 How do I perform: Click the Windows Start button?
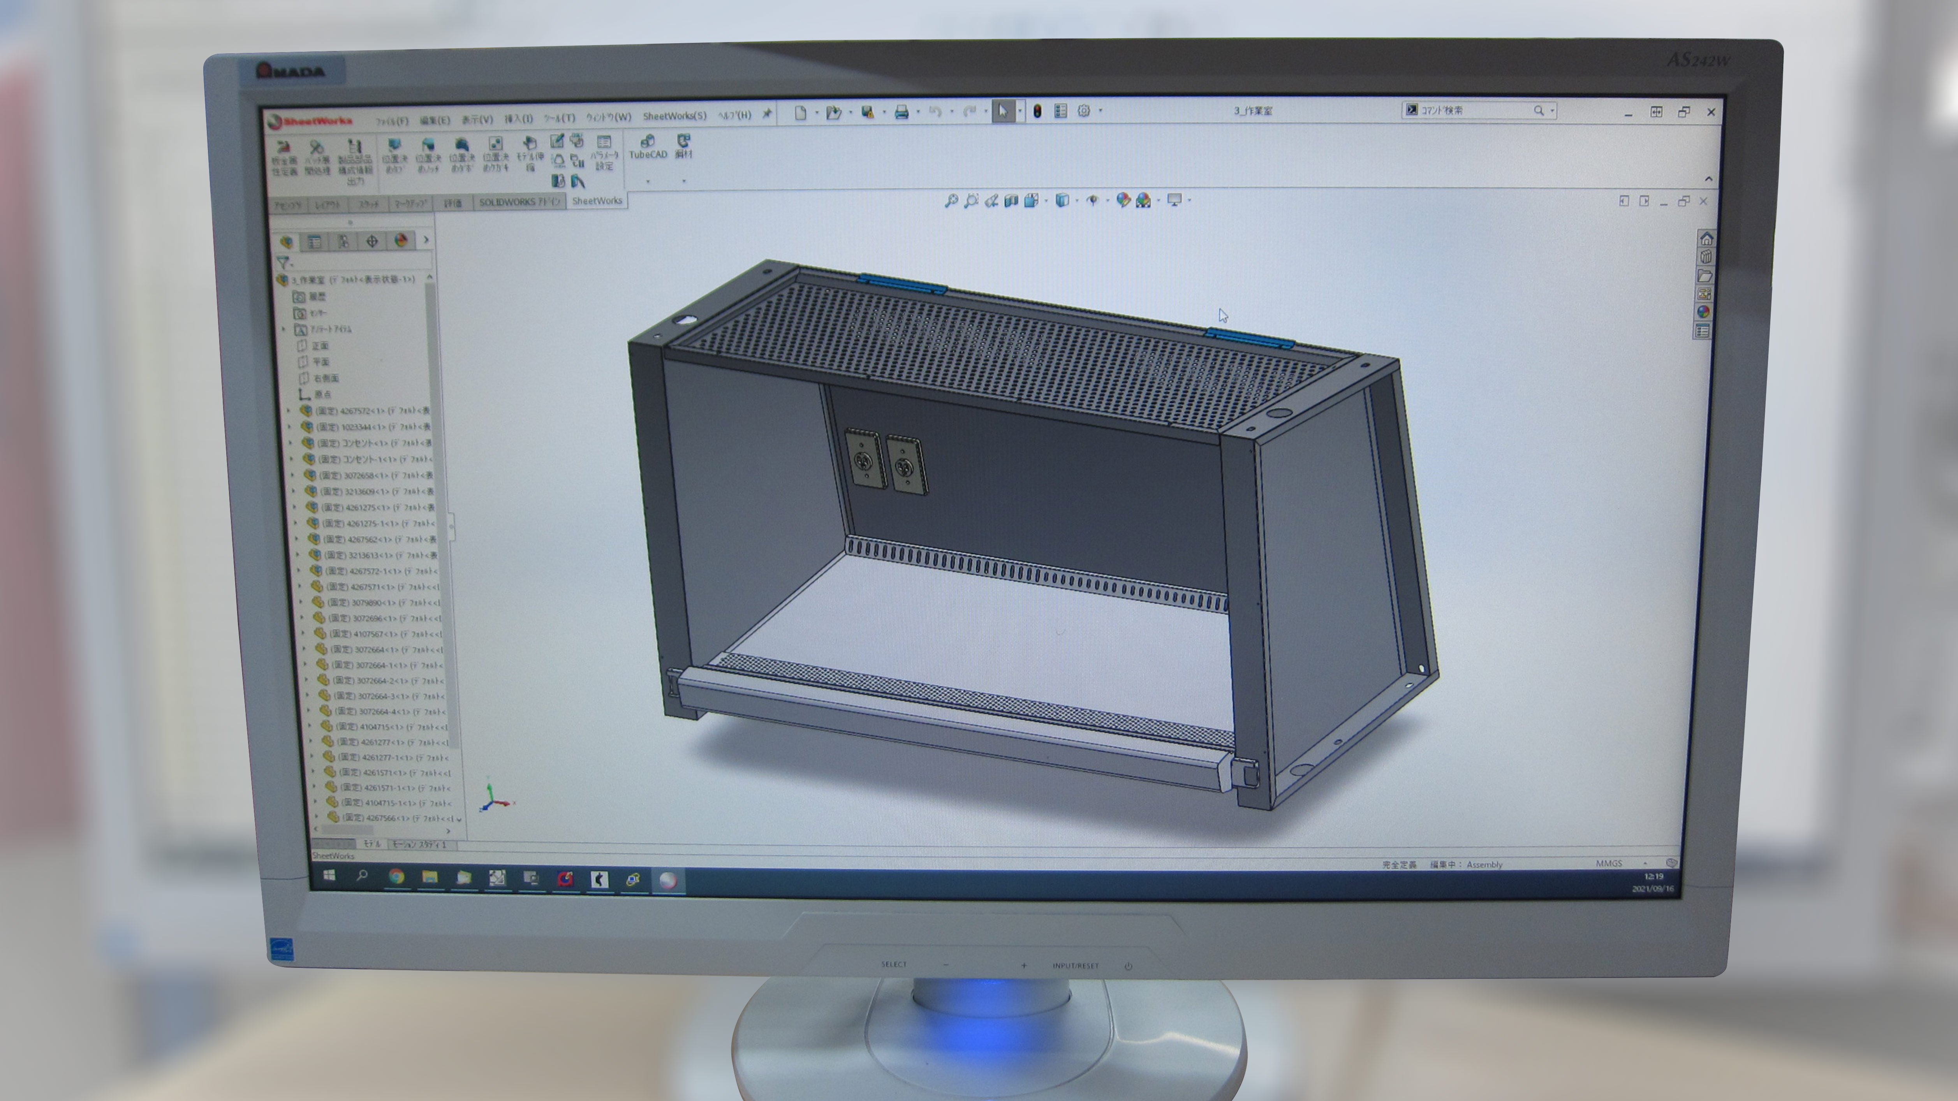[329, 875]
